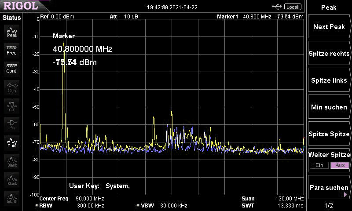Click the SWP Cont sweep indicator
352x211 pixels.
coord(12,68)
